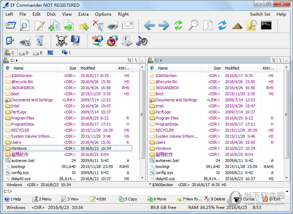The image size is (293, 214).
Task: Click the 8 Delete function button
Action: pos(215,199)
